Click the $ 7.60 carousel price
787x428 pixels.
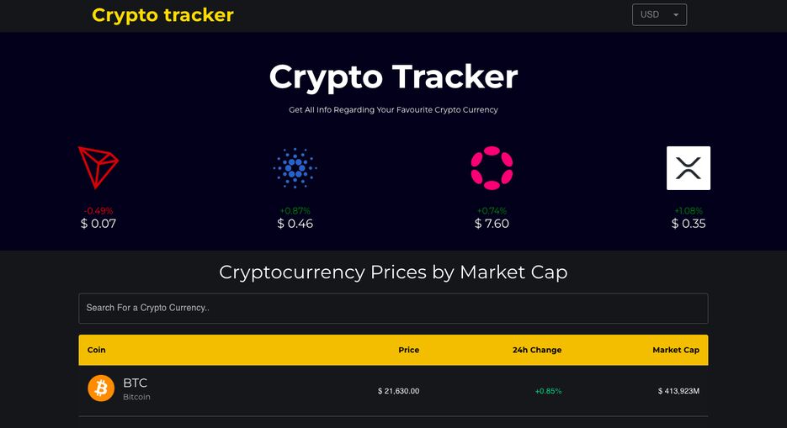pyautogui.click(x=492, y=224)
